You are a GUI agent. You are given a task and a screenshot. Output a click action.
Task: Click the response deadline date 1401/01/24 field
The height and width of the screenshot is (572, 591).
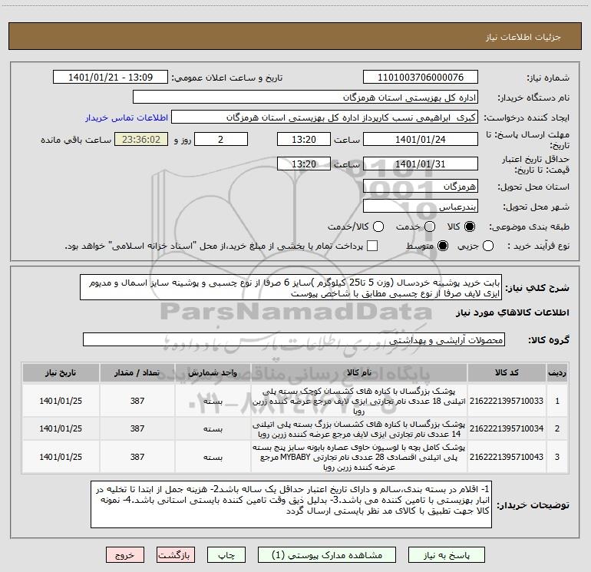pos(421,139)
